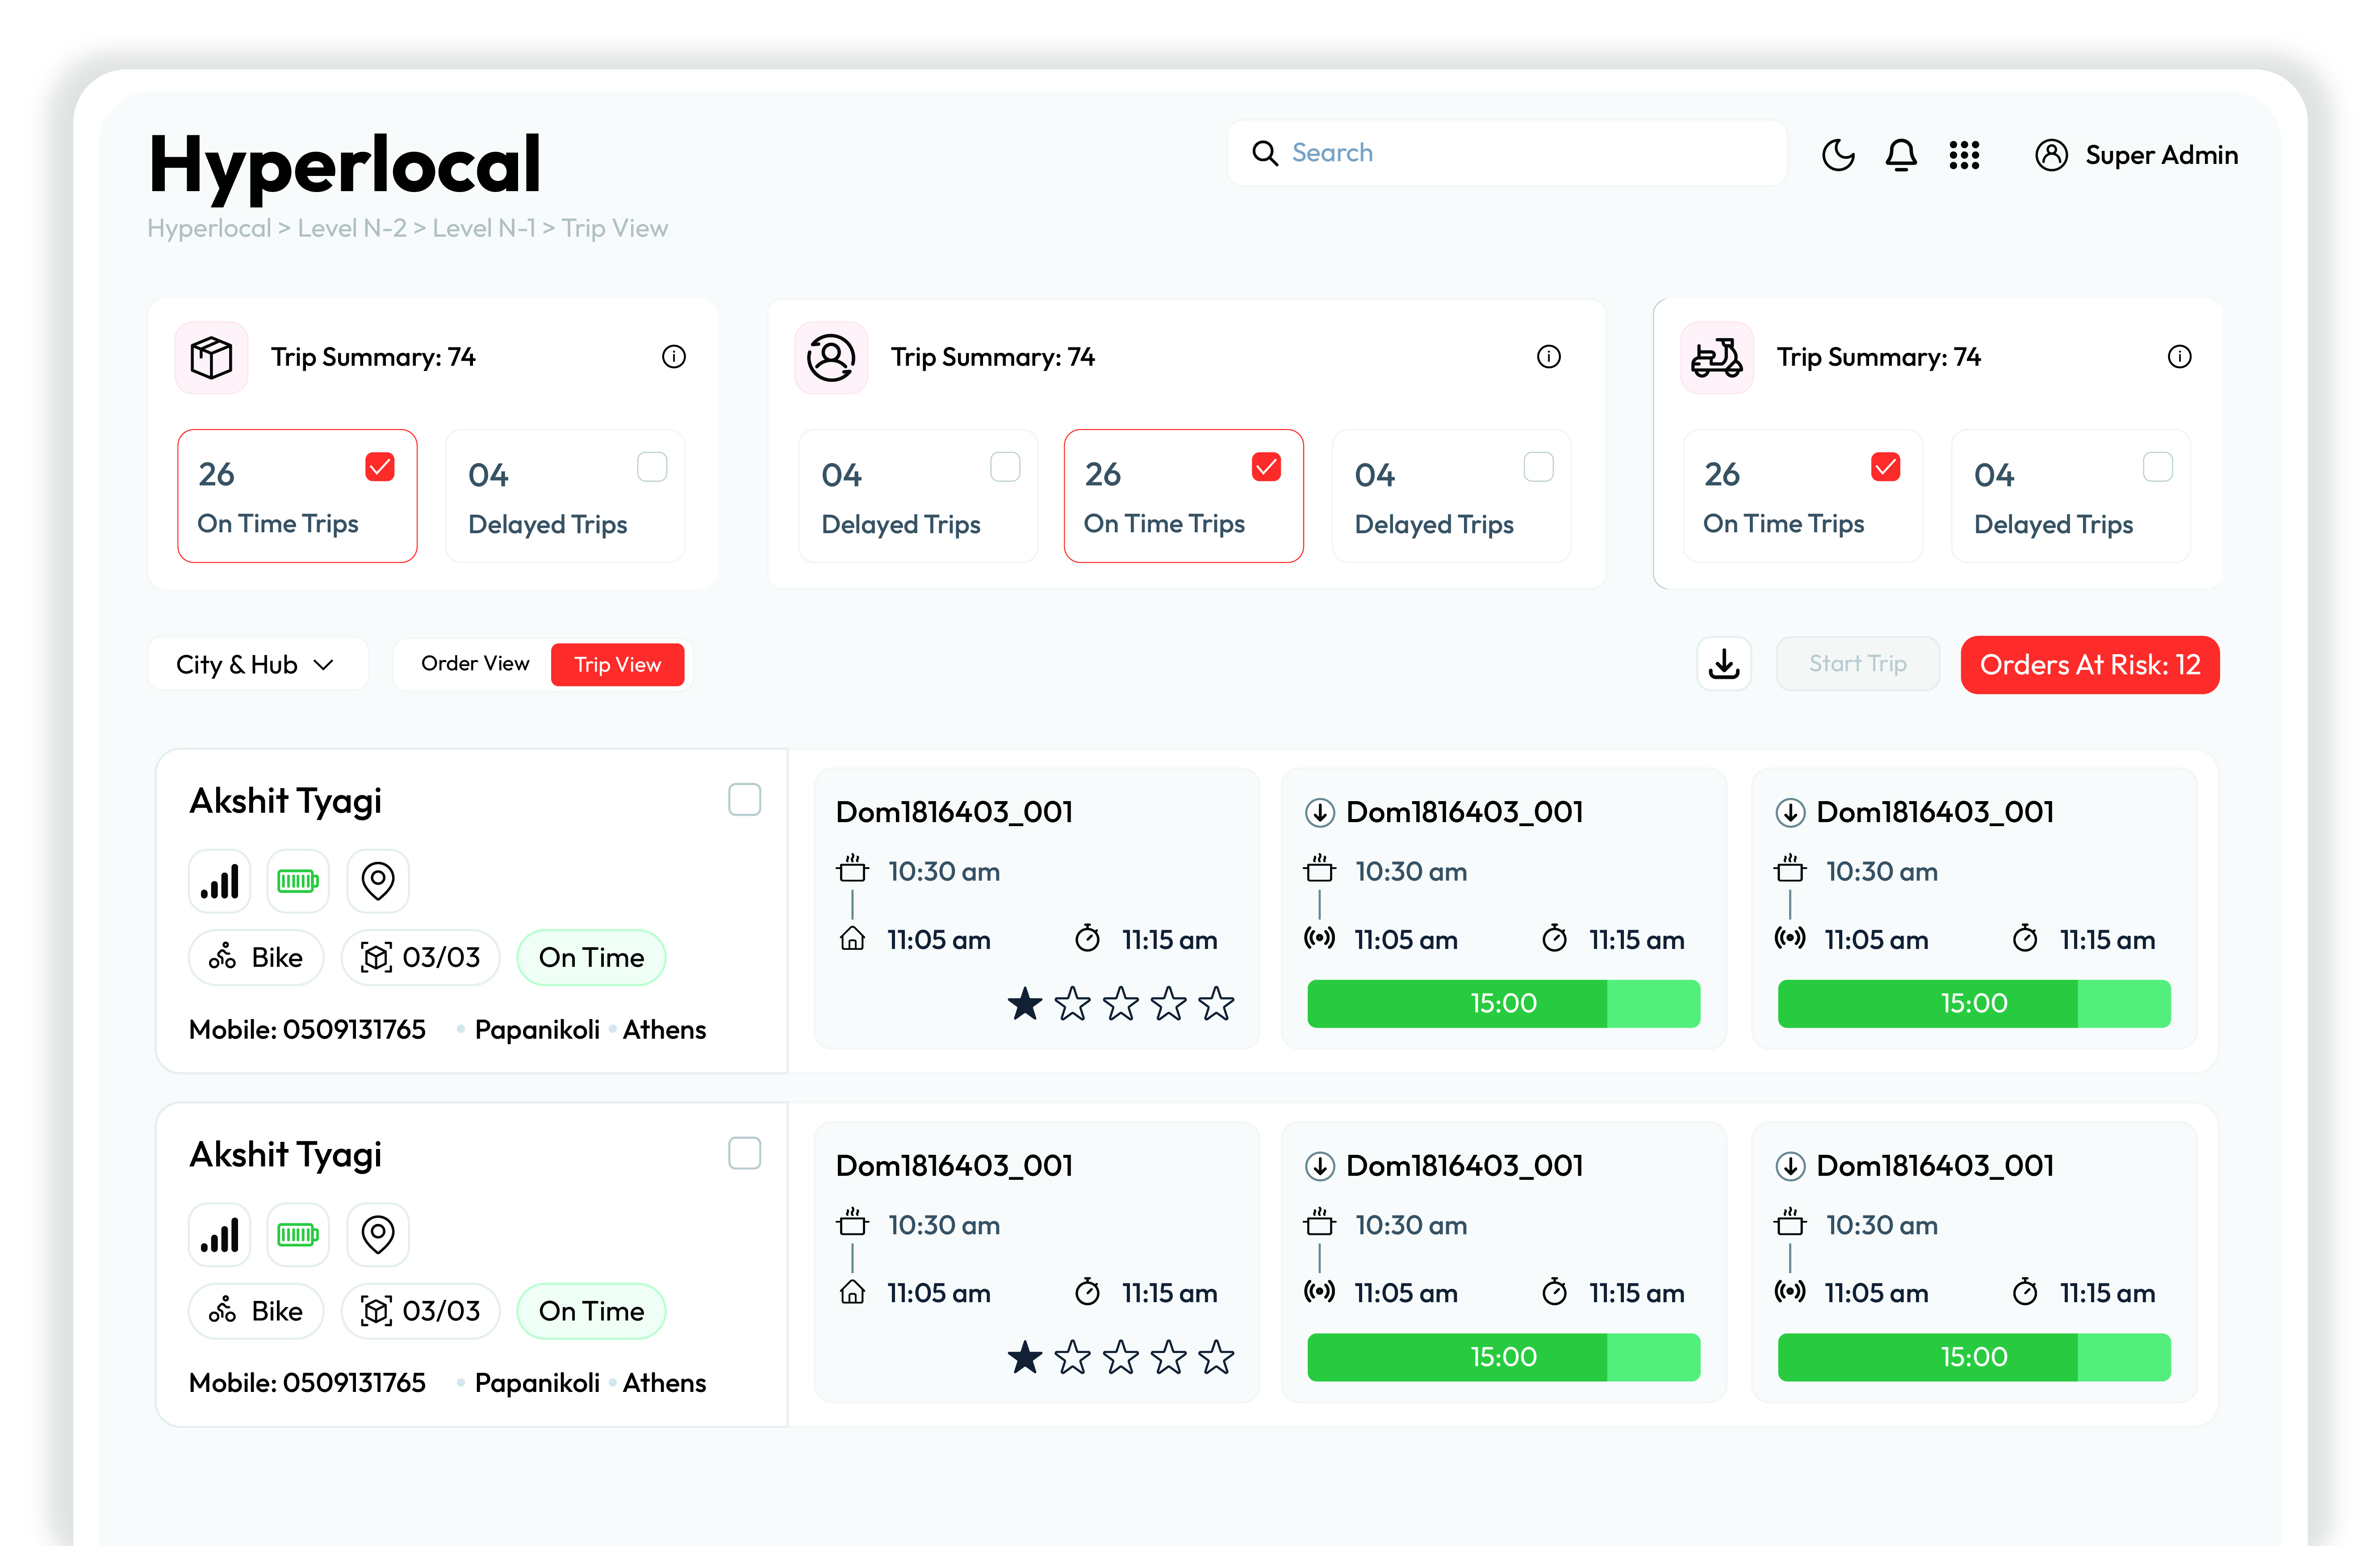Image resolution: width=2380 pixels, height=1546 pixels.
Task: Open first row Dom1816403_001 rated order card
Action: (1036, 909)
